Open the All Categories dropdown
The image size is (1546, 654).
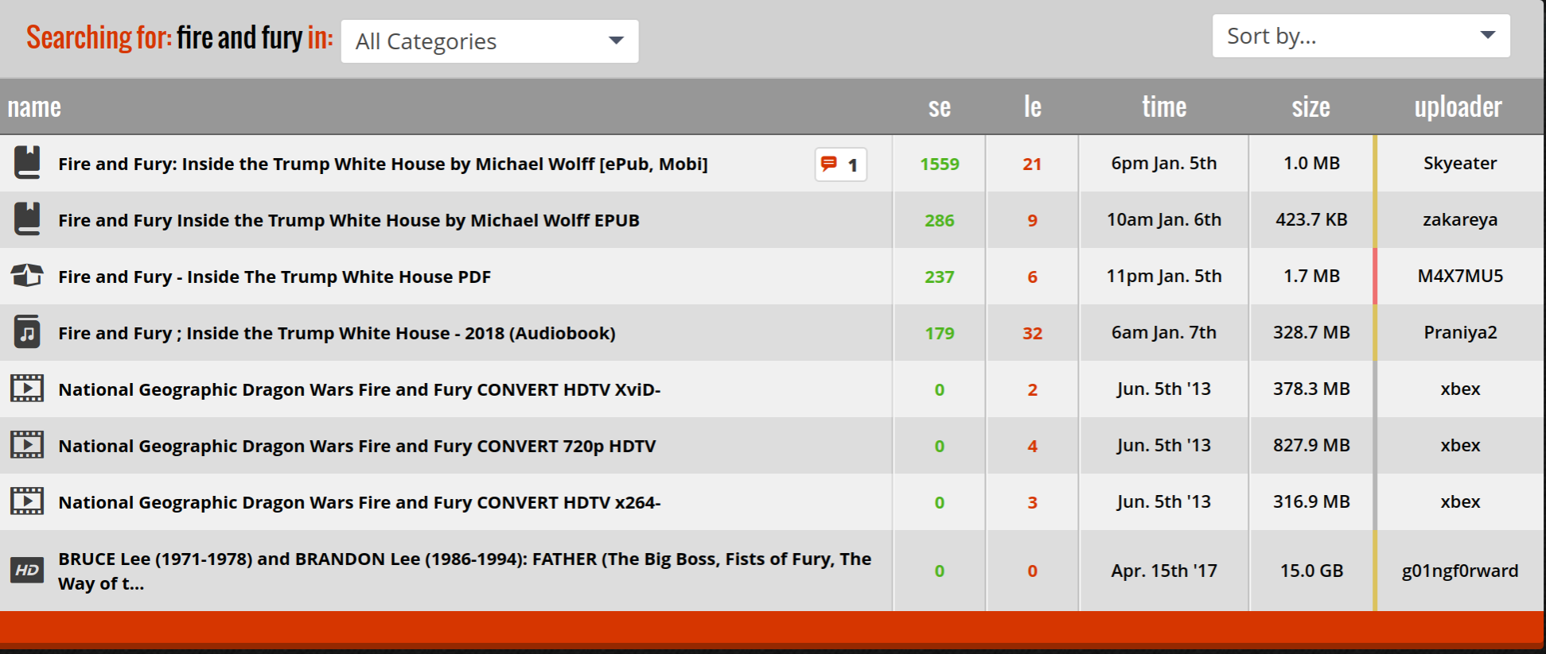pos(489,41)
